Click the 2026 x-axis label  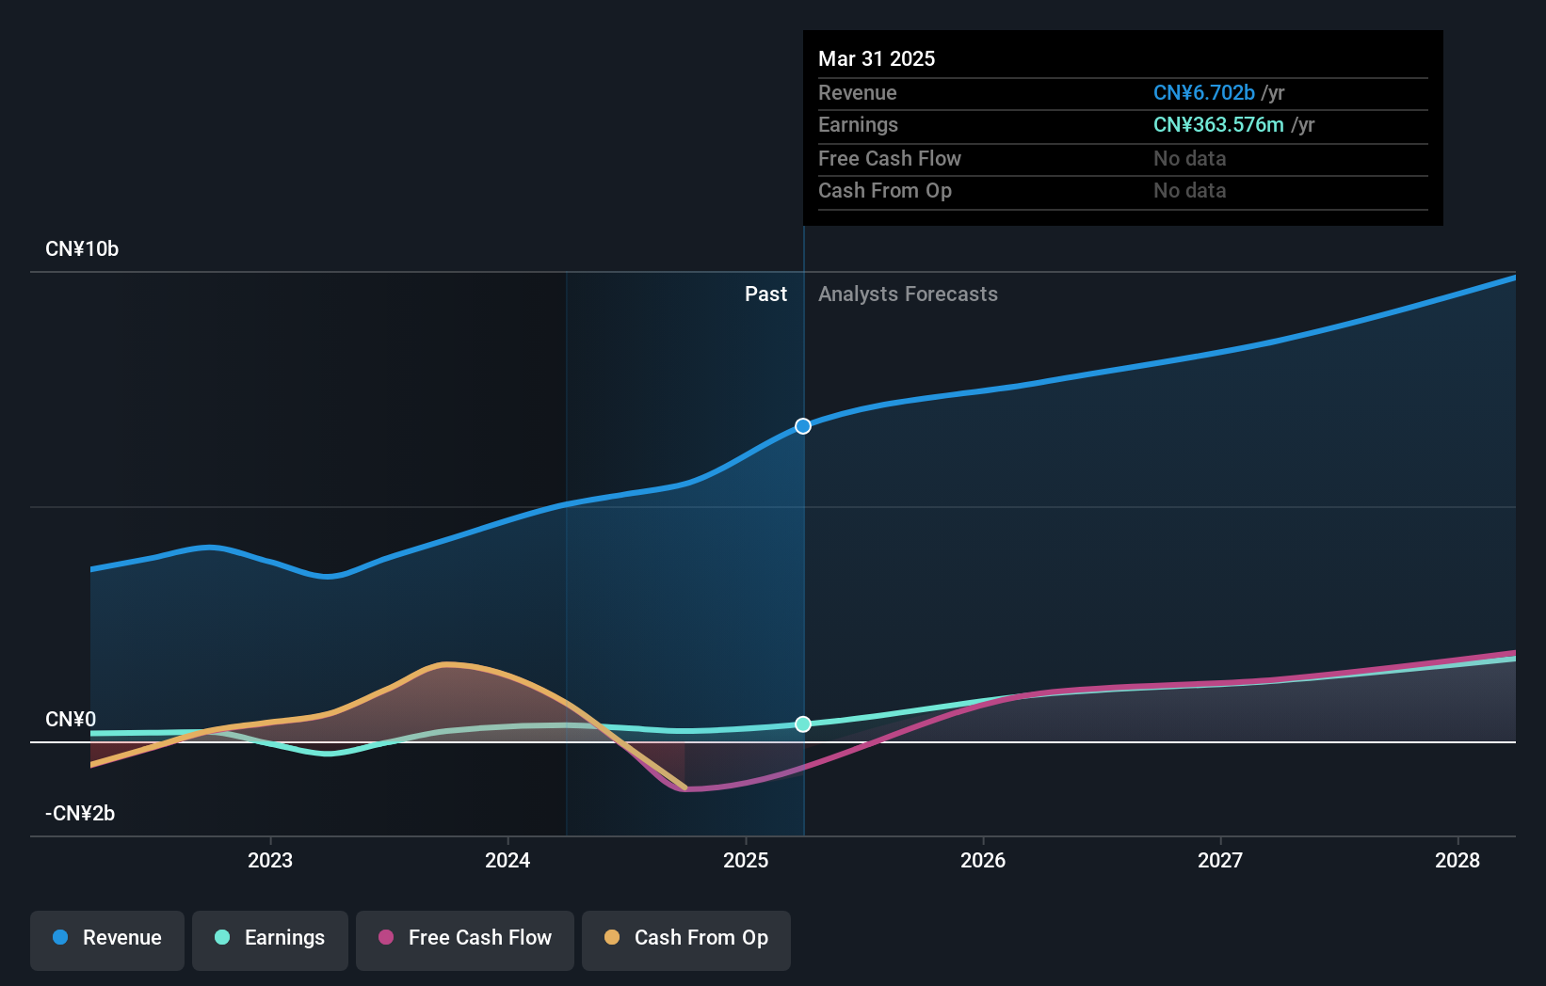point(983,860)
